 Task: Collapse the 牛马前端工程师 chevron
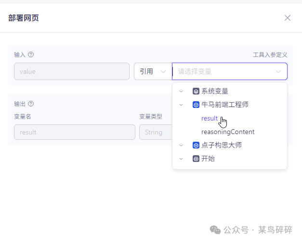point(181,105)
